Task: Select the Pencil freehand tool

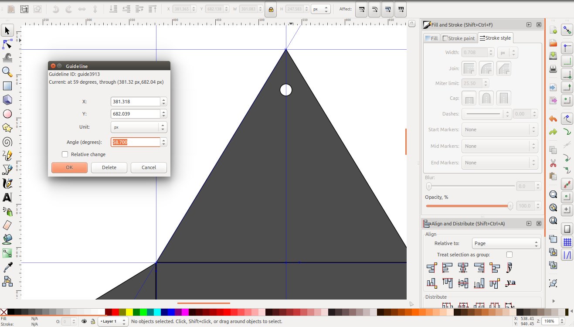Action: coord(7,156)
